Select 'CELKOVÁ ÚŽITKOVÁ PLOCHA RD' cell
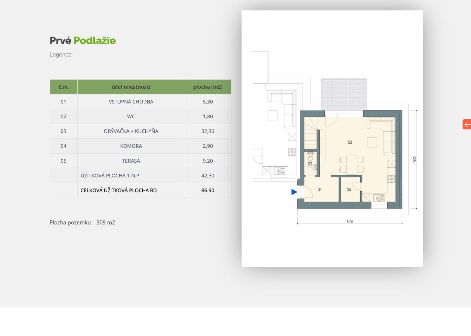This screenshot has height=336, width=471. click(x=131, y=190)
